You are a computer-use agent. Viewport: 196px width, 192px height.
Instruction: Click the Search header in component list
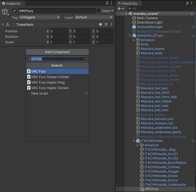pos(57,65)
